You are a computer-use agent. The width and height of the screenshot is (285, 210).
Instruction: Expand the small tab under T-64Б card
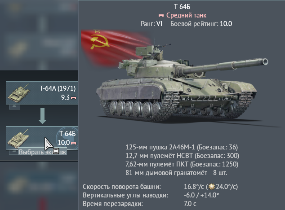point(13,152)
